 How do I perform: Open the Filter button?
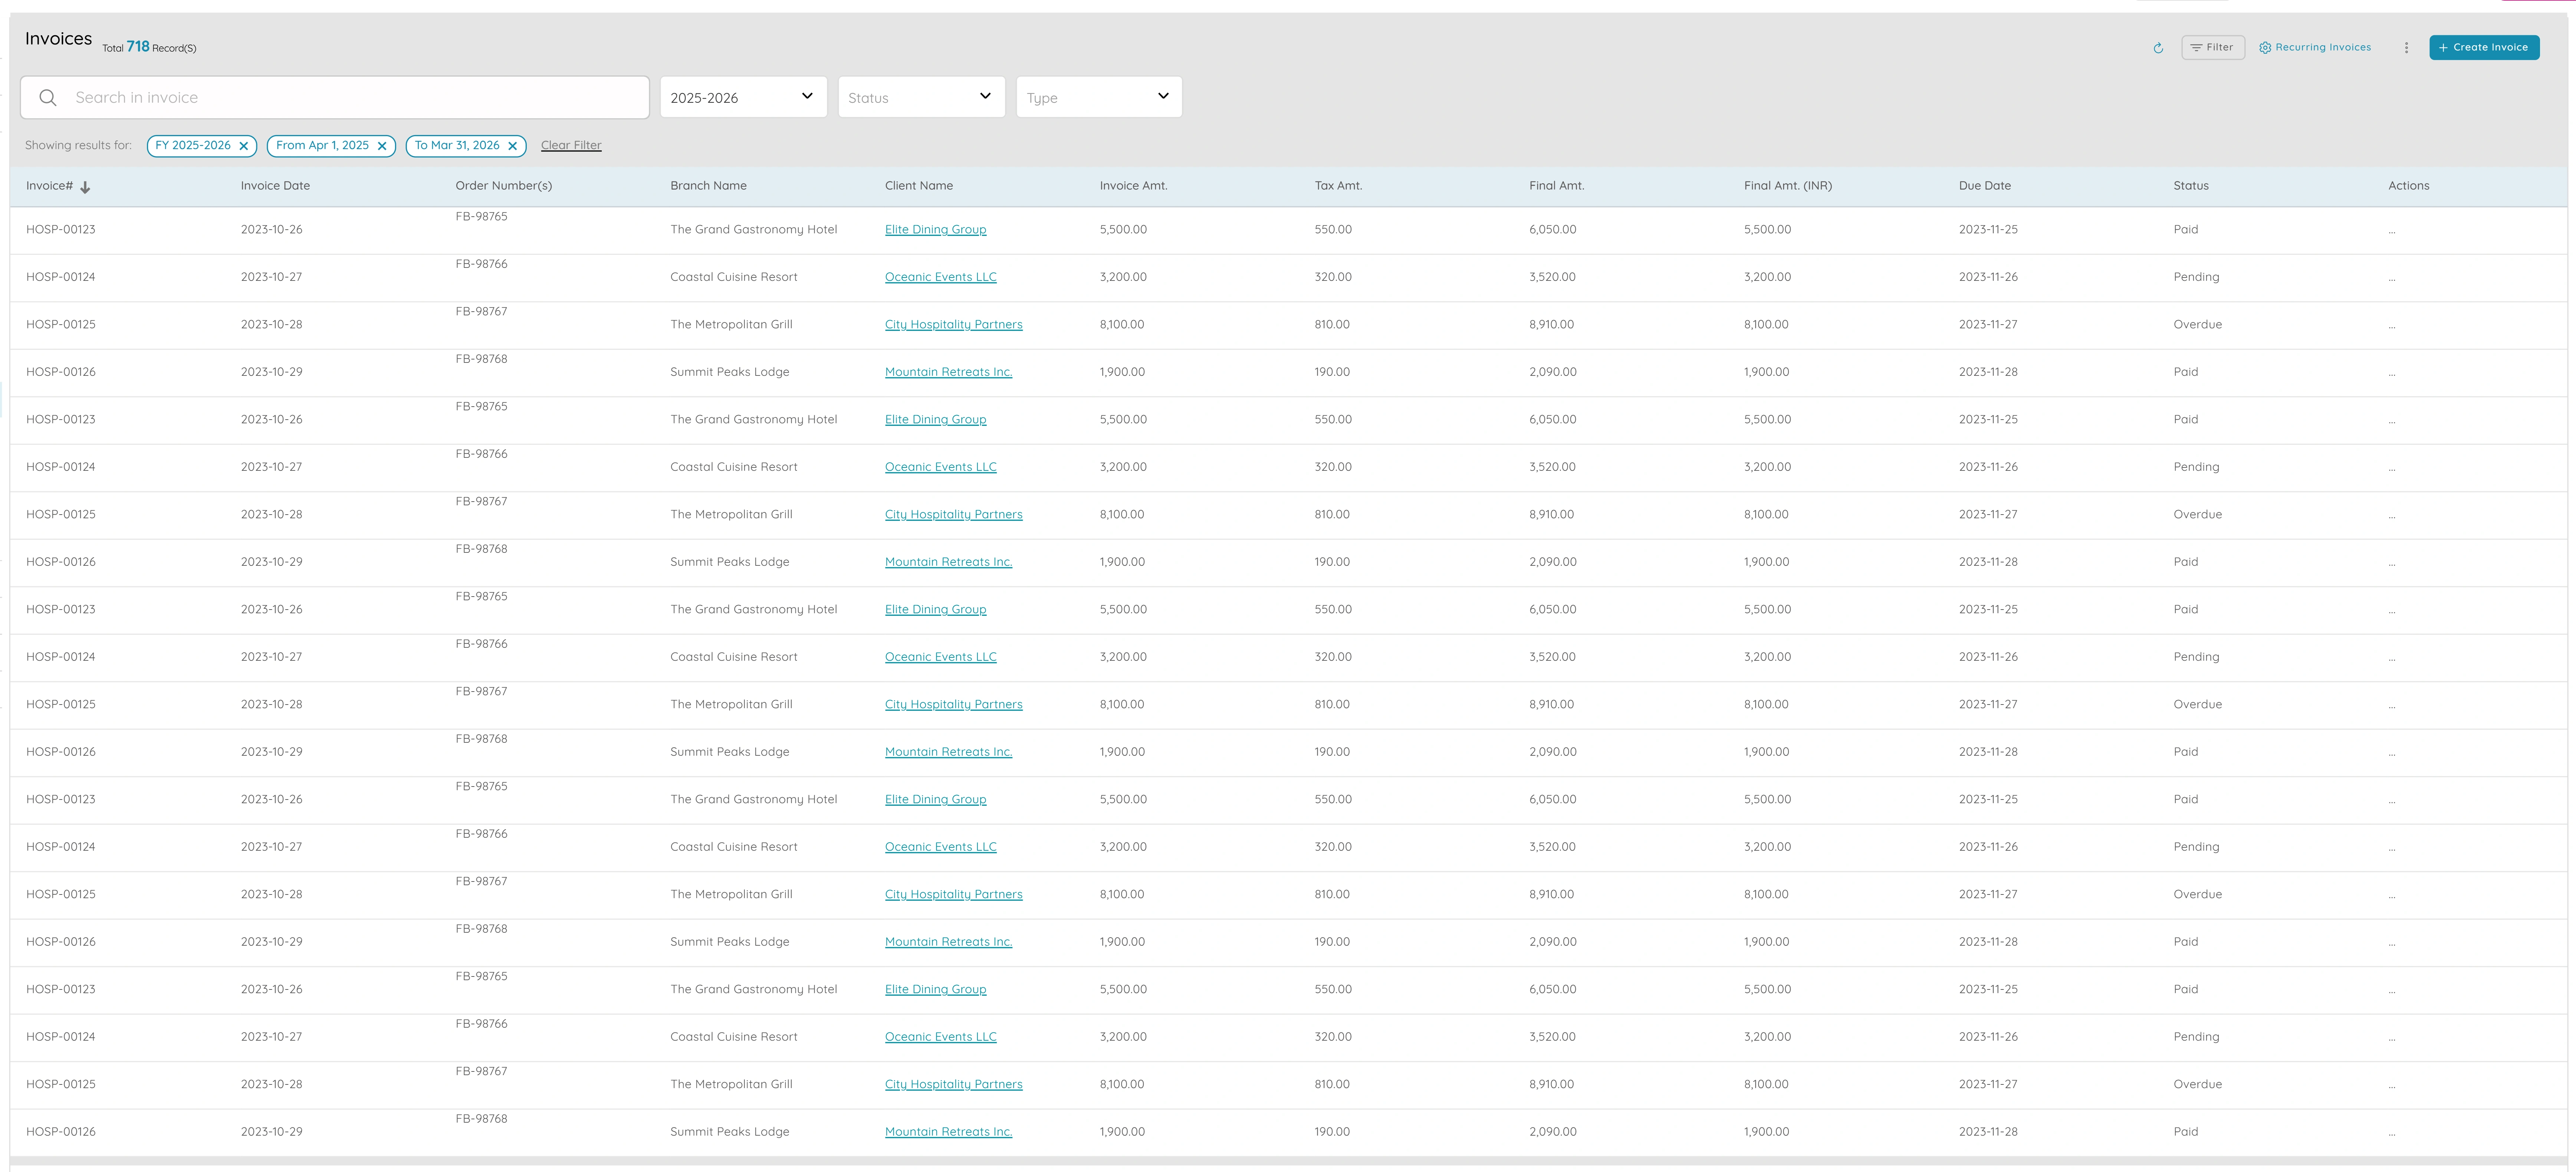(2212, 47)
